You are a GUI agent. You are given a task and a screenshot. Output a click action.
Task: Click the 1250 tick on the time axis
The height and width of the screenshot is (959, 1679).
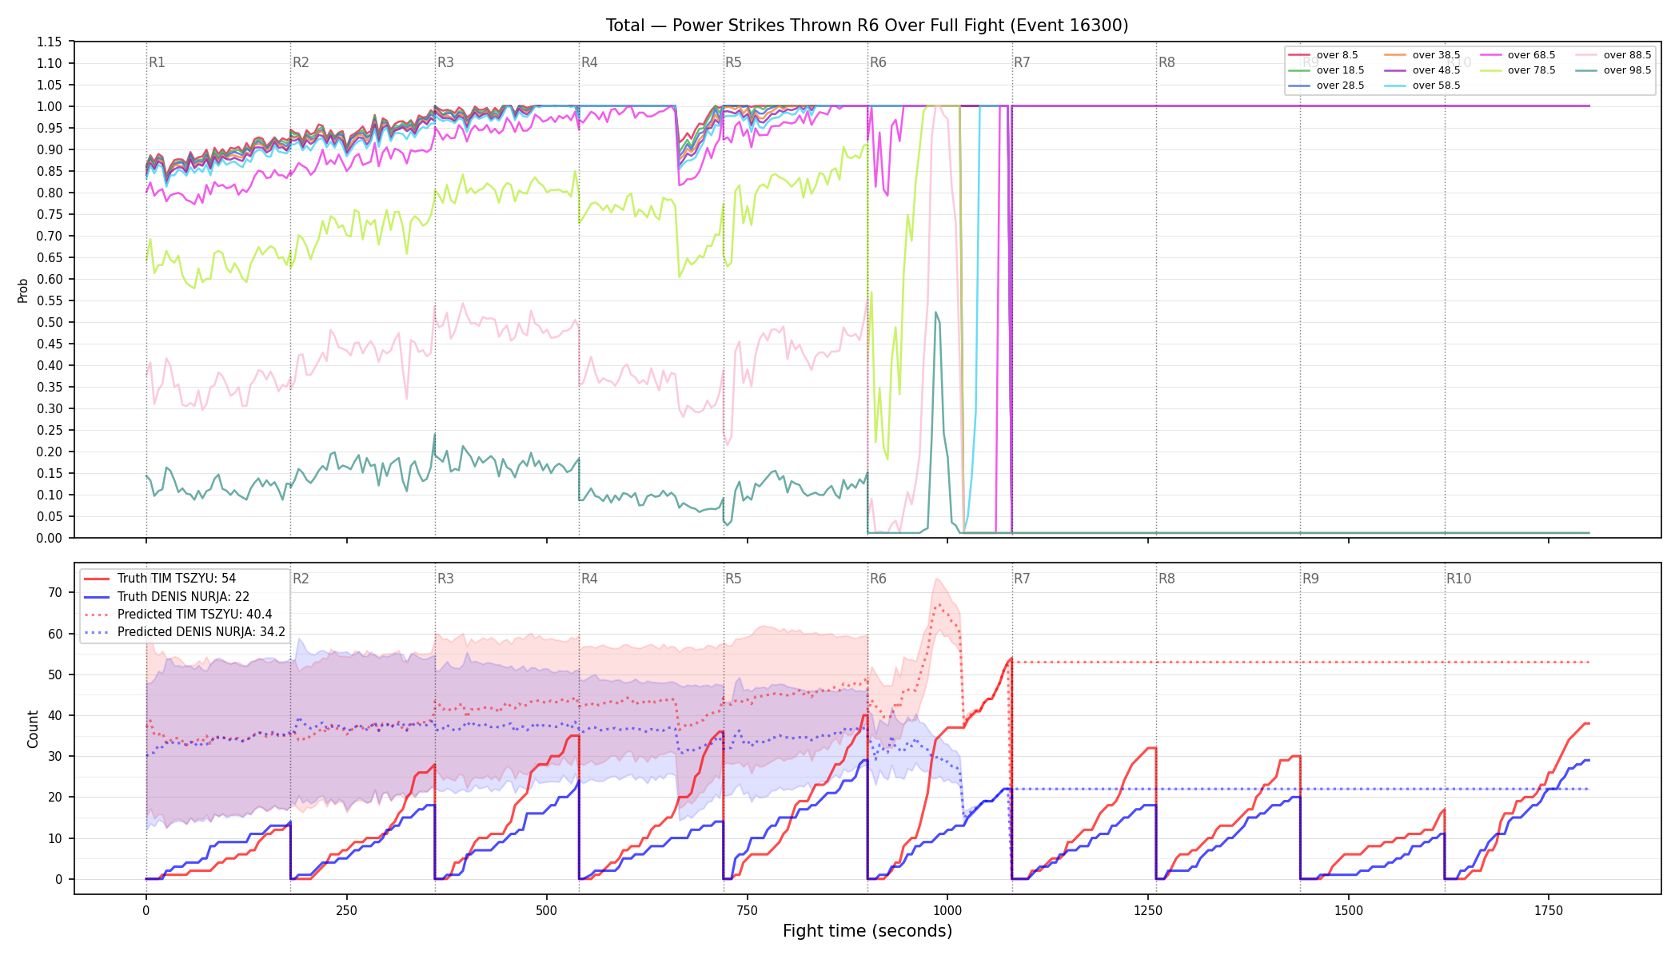coord(1148,910)
